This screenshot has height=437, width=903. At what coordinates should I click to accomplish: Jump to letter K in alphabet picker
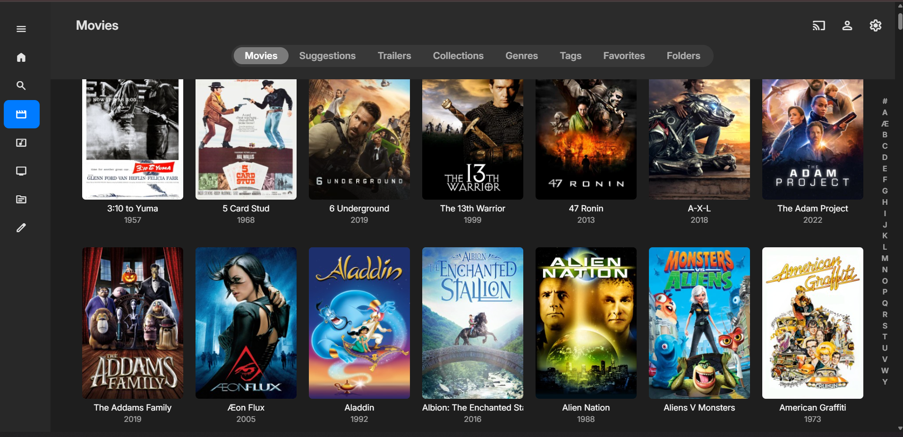click(x=885, y=235)
